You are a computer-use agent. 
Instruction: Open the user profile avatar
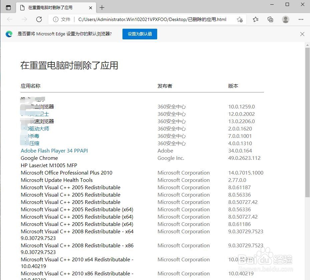click(286, 19)
